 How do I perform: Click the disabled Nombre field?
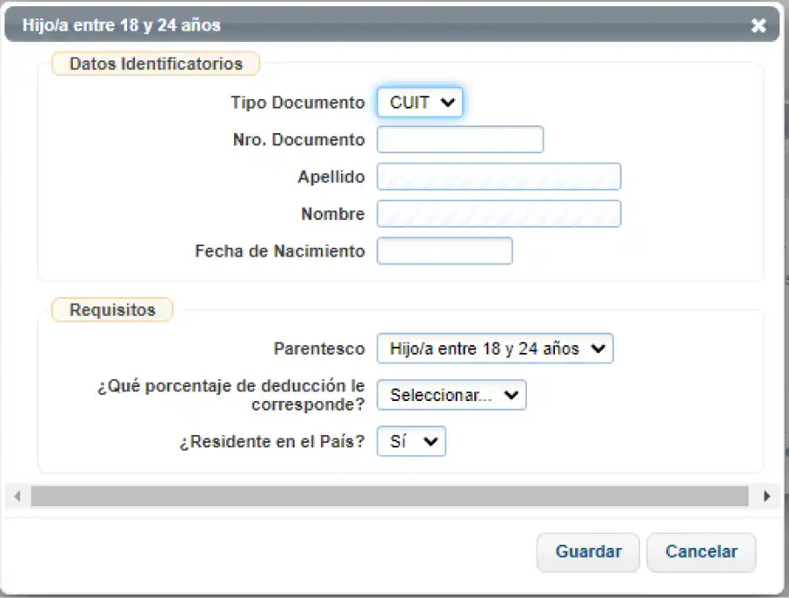coord(497,214)
